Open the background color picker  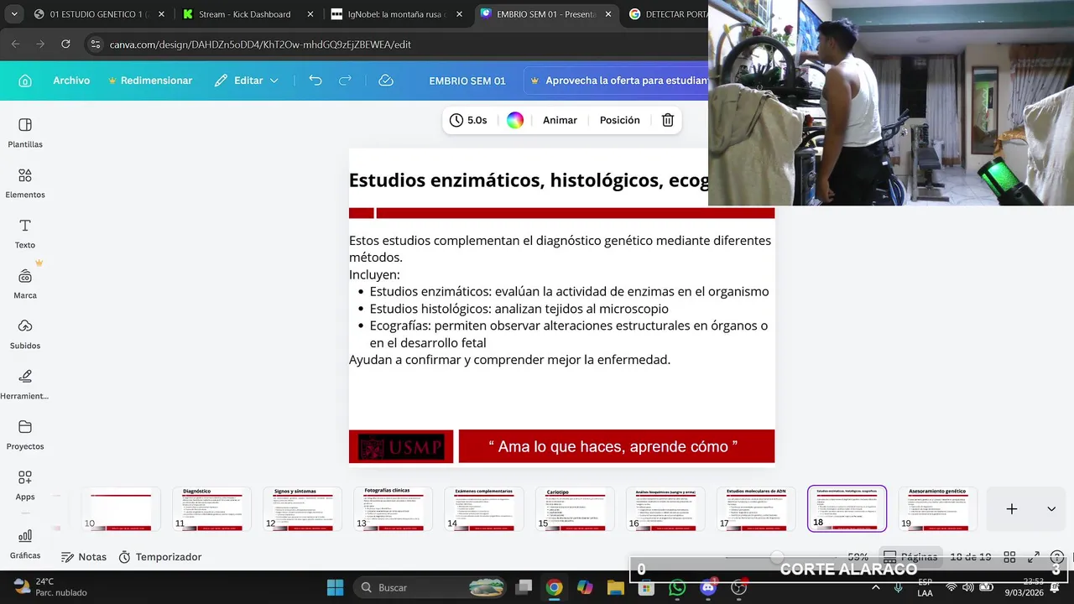coord(515,120)
